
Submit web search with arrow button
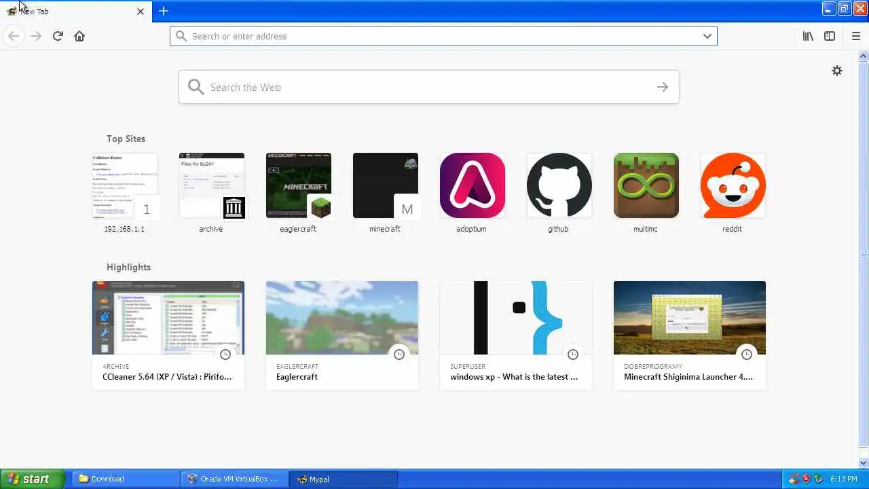point(663,87)
